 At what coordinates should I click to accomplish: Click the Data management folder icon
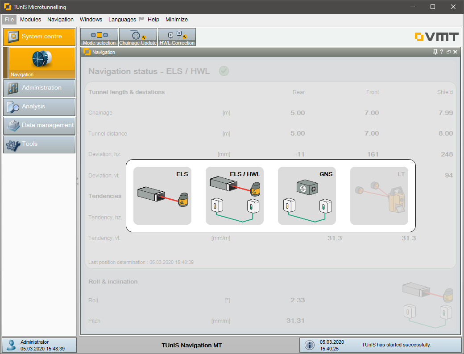point(13,126)
